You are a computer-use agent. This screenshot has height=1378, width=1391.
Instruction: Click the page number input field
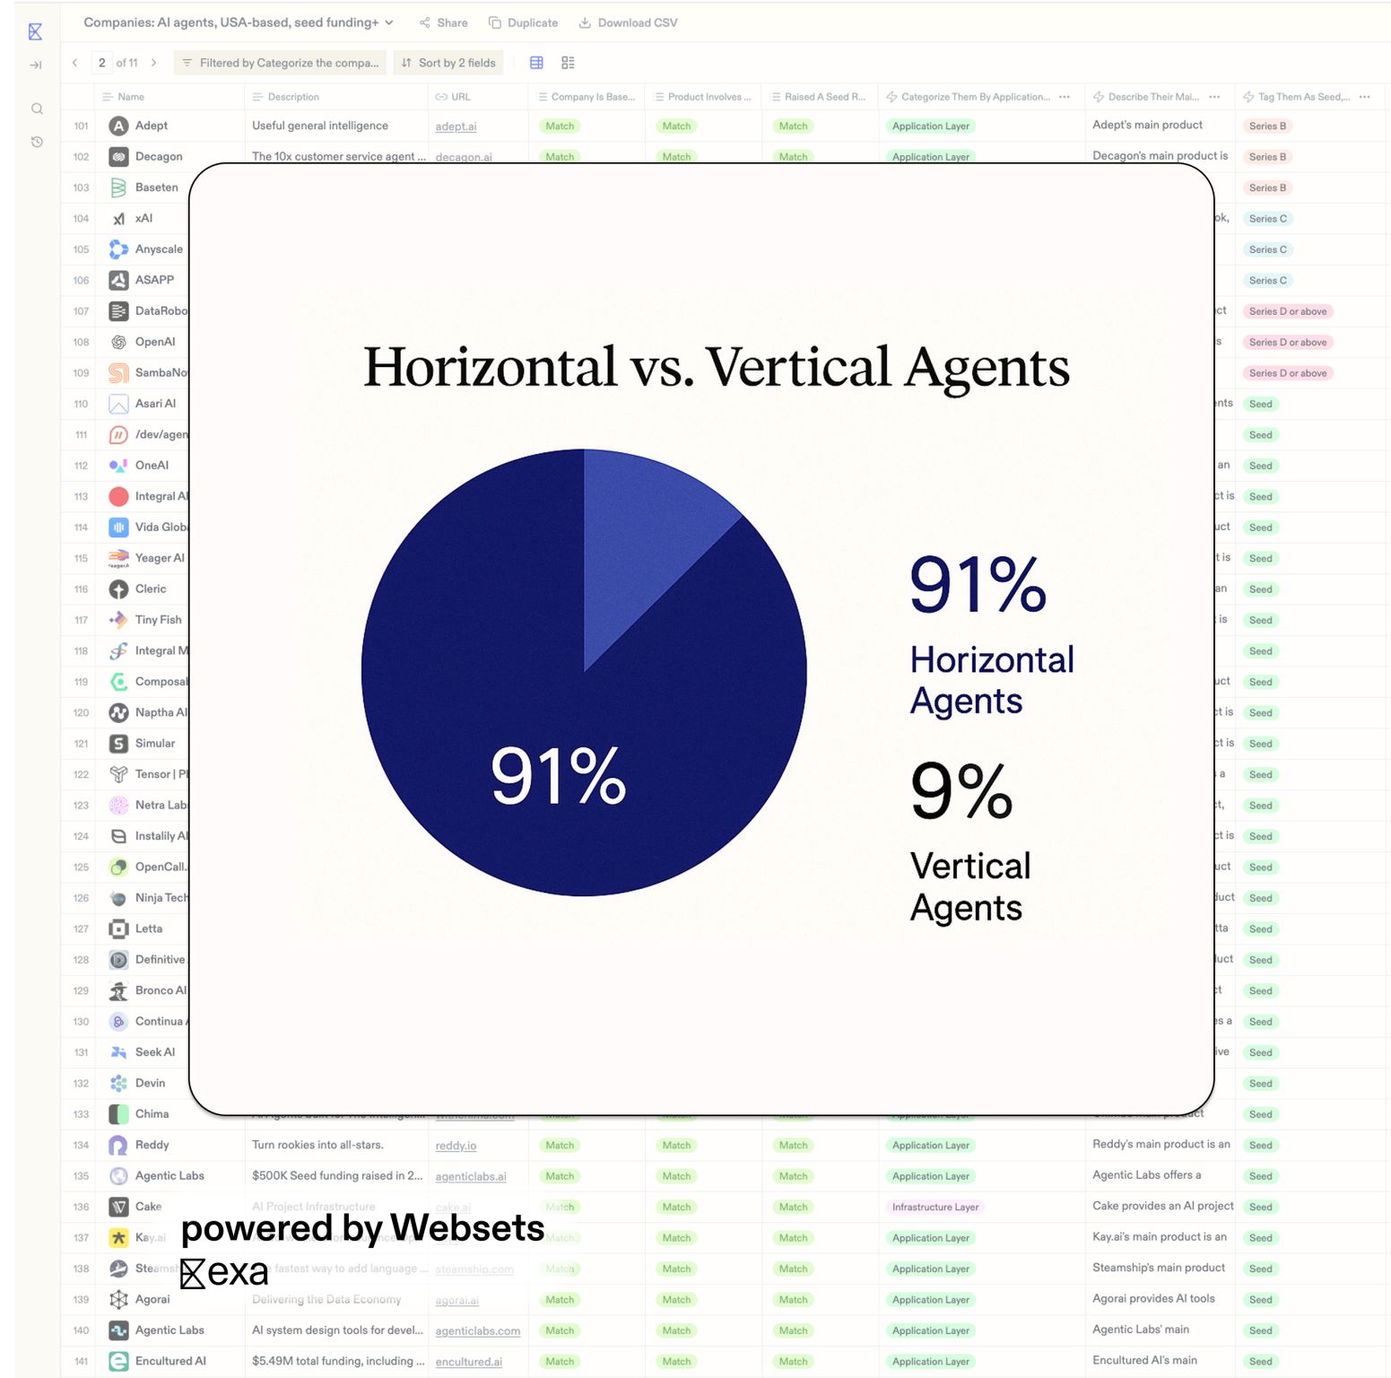point(102,63)
